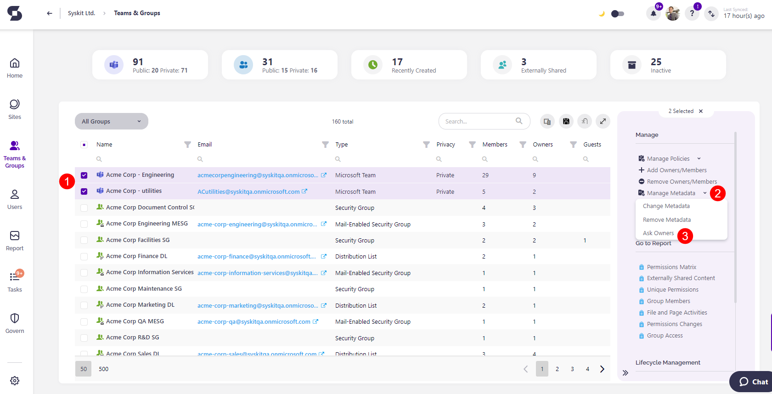Open the Users section icon

(x=15, y=194)
